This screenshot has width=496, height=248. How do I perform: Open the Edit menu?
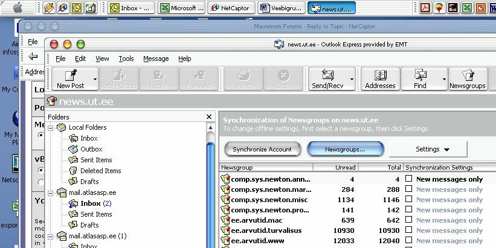click(x=80, y=59)
